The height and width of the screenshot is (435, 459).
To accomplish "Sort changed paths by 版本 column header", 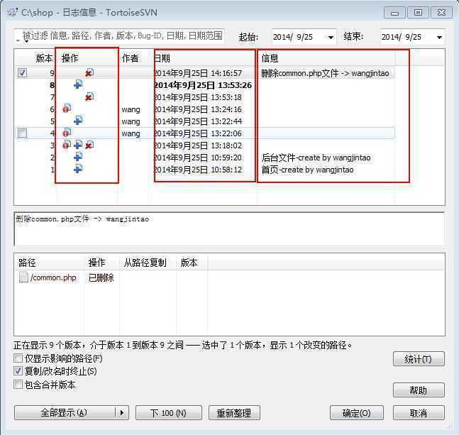I will point(189,263).
